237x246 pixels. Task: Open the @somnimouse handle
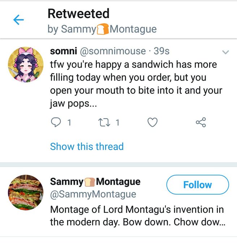click(113, 51)
